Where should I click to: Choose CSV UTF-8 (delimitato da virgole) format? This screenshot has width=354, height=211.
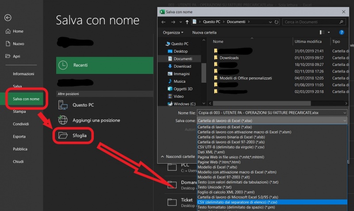pyautogui.click(x=231, y=146)
